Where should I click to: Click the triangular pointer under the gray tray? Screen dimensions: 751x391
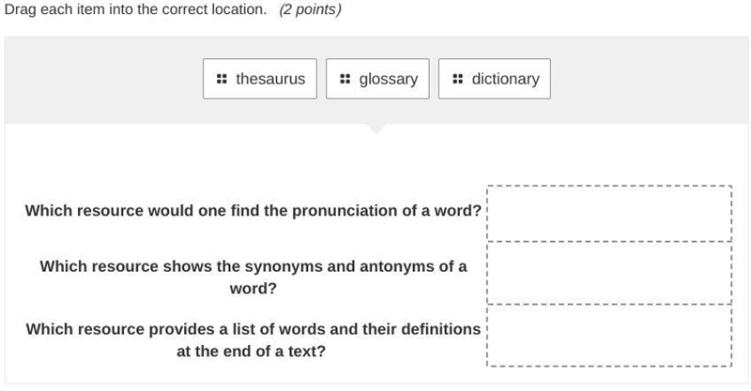(376, 128)
